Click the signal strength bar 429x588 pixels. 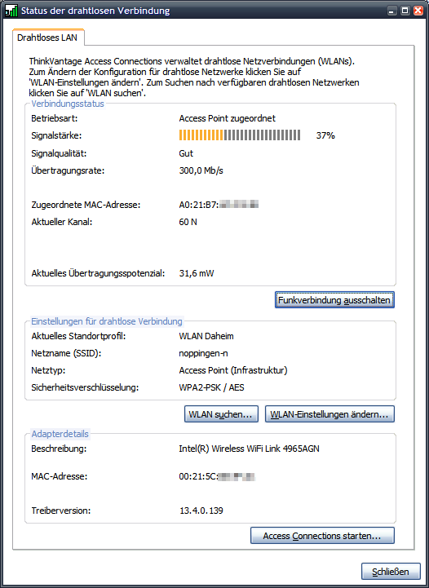240,135
